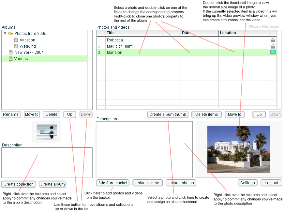Click Add from bucket

tap(113, 183)
